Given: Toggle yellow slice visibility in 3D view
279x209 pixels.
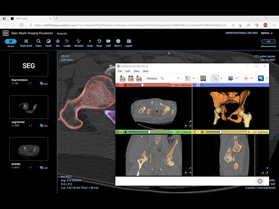Looking at the screenshot, I should (202, 132).
